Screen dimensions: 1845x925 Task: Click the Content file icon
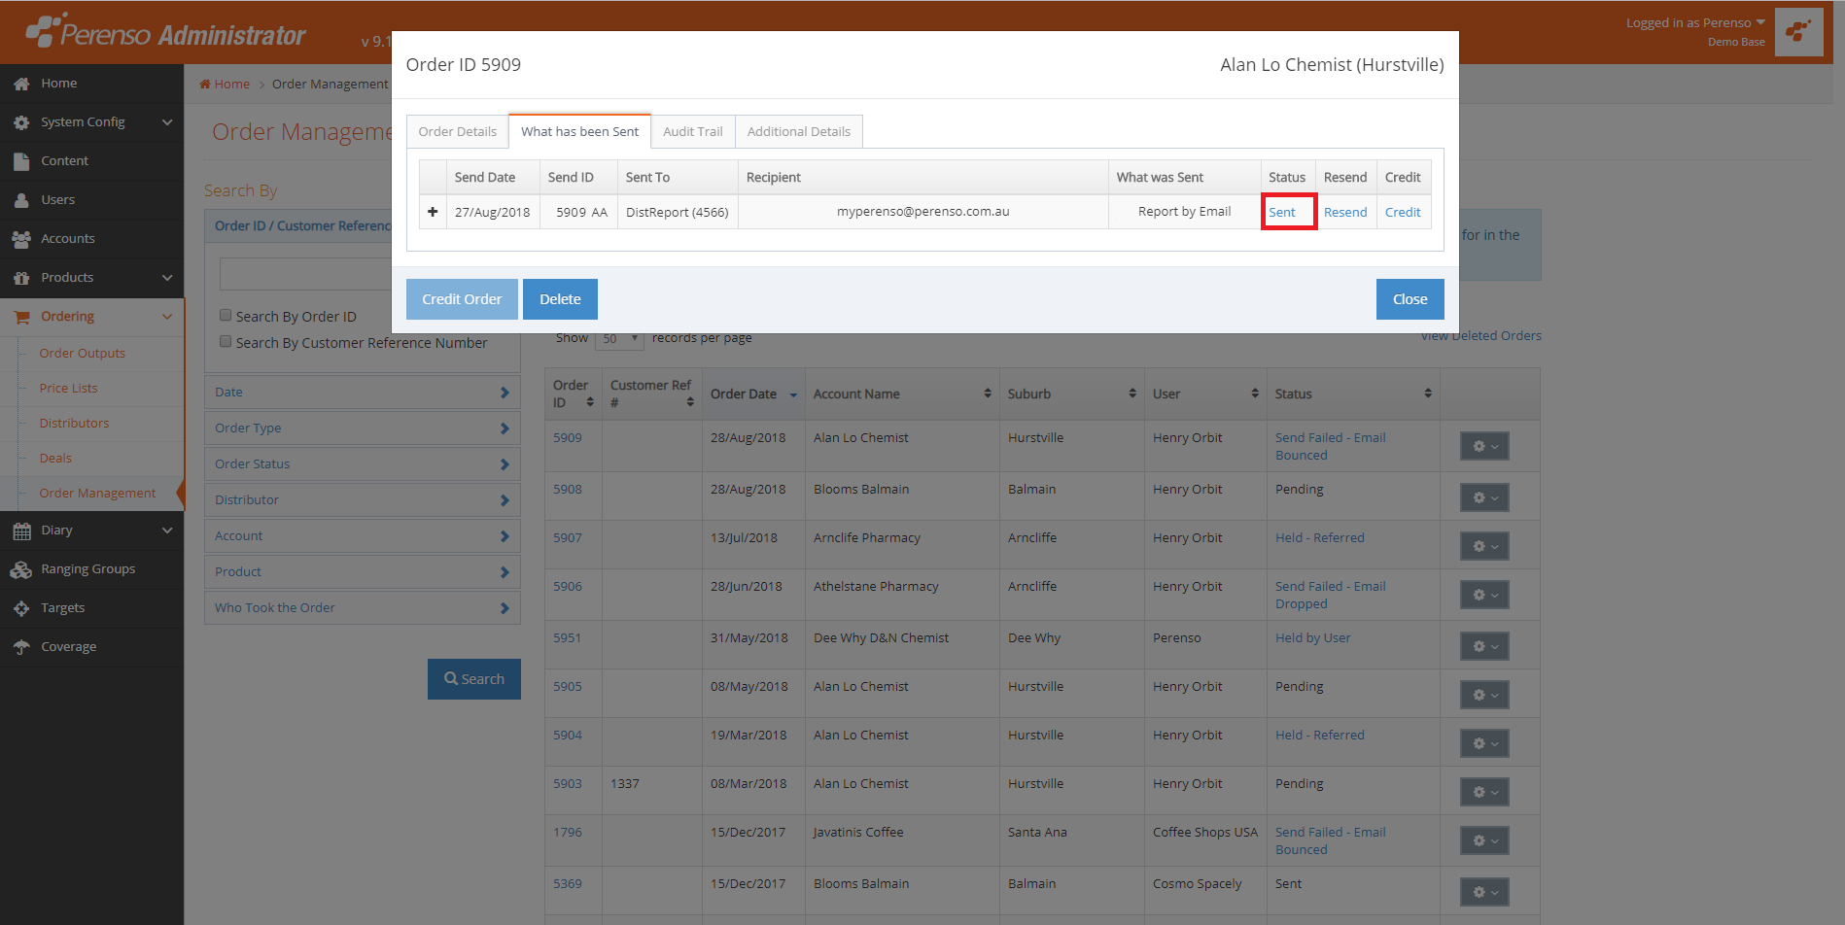tap(21, 161)
